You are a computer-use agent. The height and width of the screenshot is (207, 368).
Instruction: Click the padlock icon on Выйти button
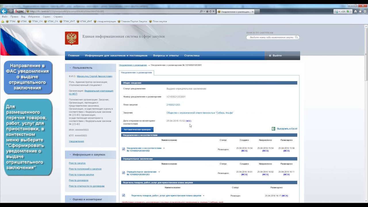pos(270,55)
